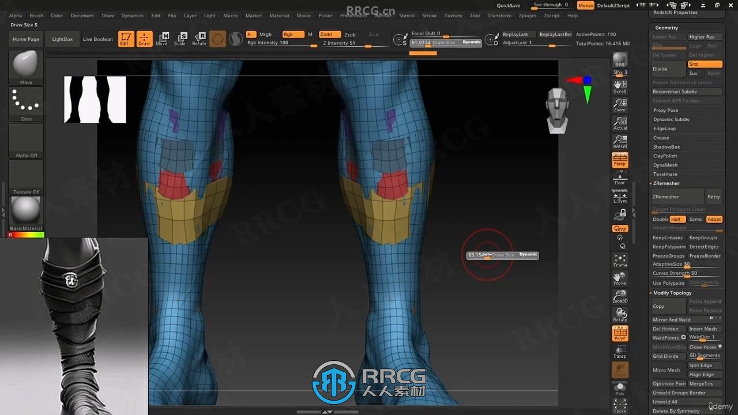
Task: Toggle Half in ZRemesher
Action: click(x=676, y=219)
